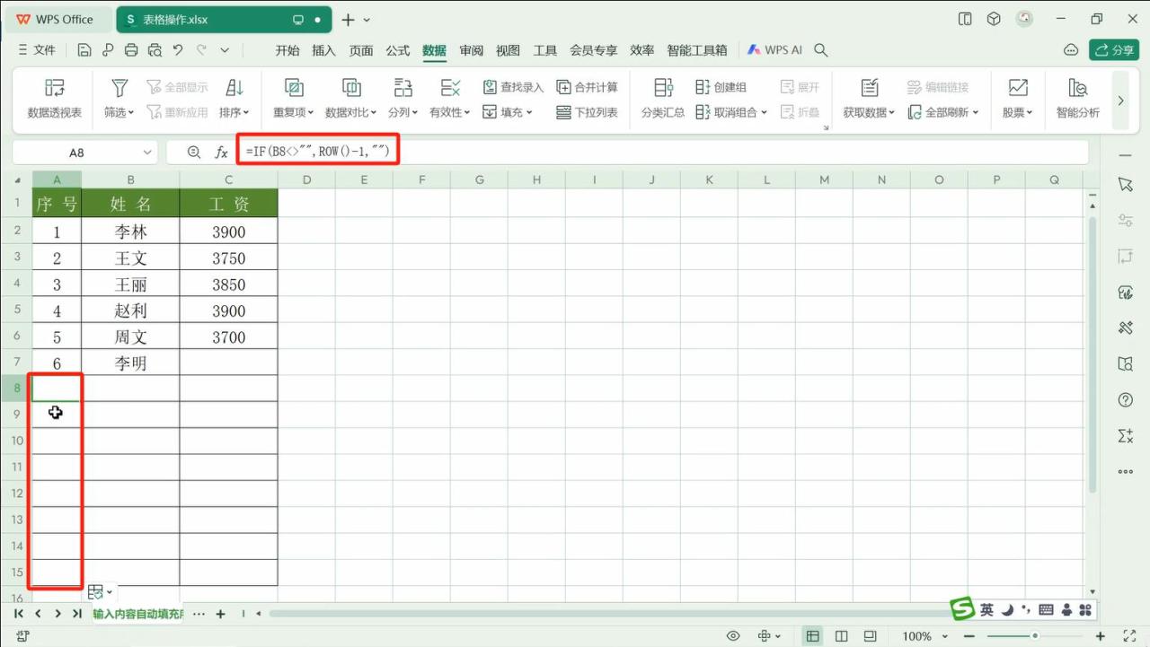Click the Print icon in quick toolbar
The width and height of the screenshot is (1150, 647).
[131, 50]
